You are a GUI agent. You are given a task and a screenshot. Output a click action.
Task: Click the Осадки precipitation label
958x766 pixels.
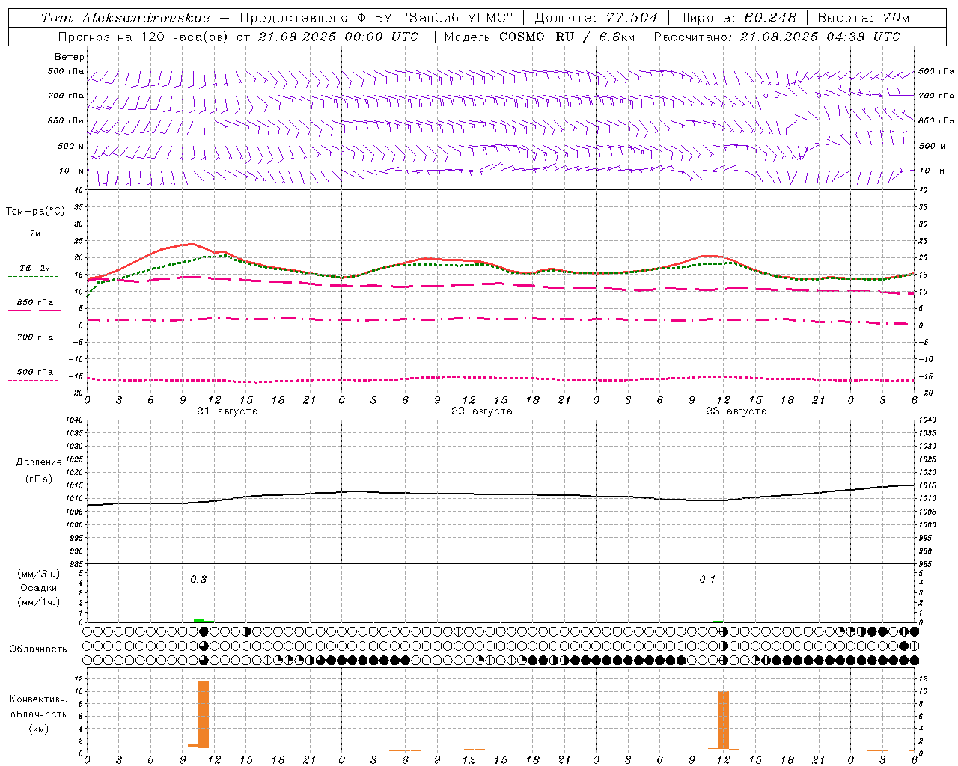(x=38, y=588)
